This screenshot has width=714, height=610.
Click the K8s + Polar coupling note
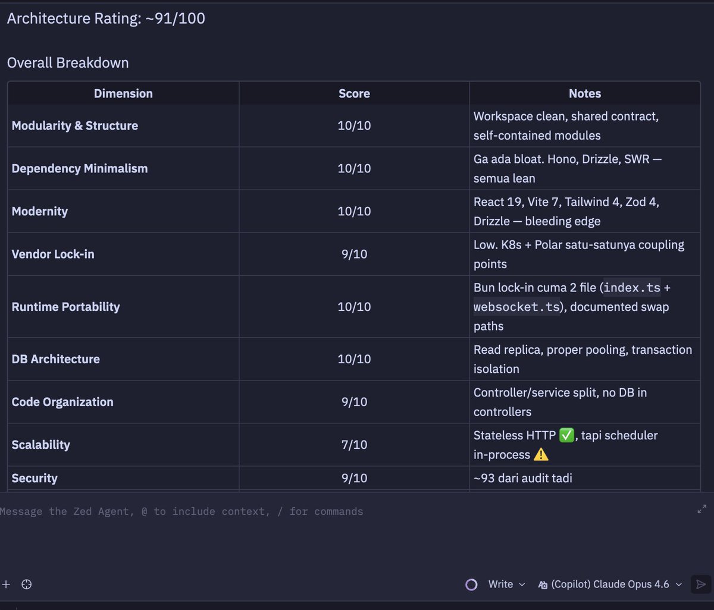tap(579, 254)
